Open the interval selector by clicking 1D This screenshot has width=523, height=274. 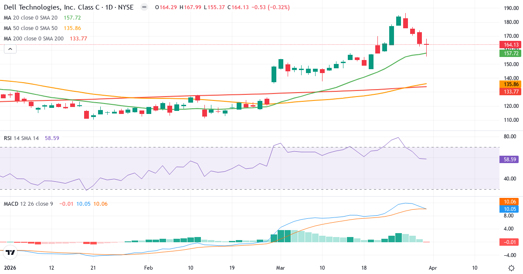[x=109, y=7]
